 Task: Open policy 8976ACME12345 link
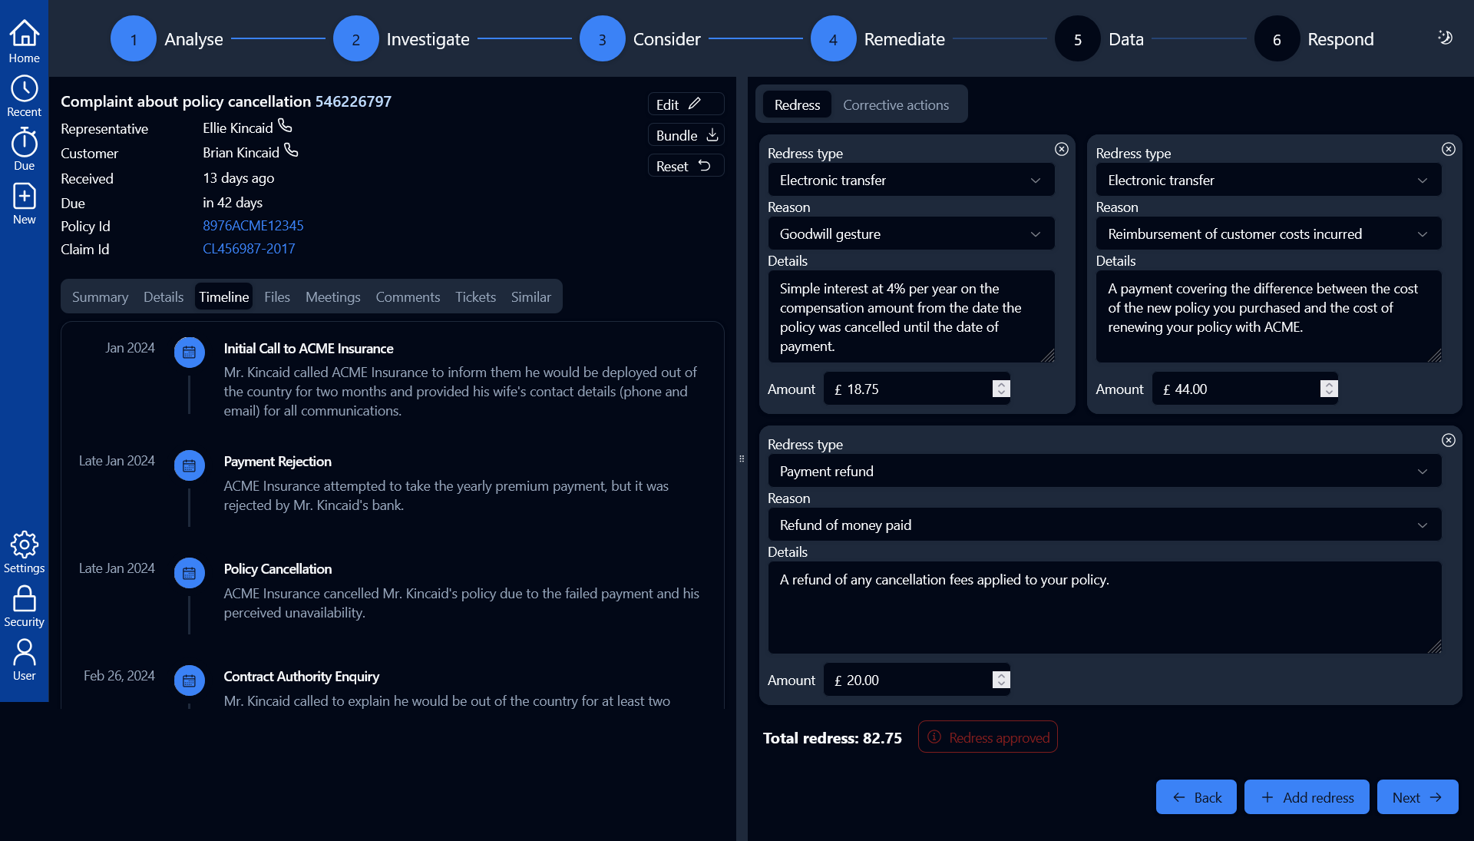point(253,225)
